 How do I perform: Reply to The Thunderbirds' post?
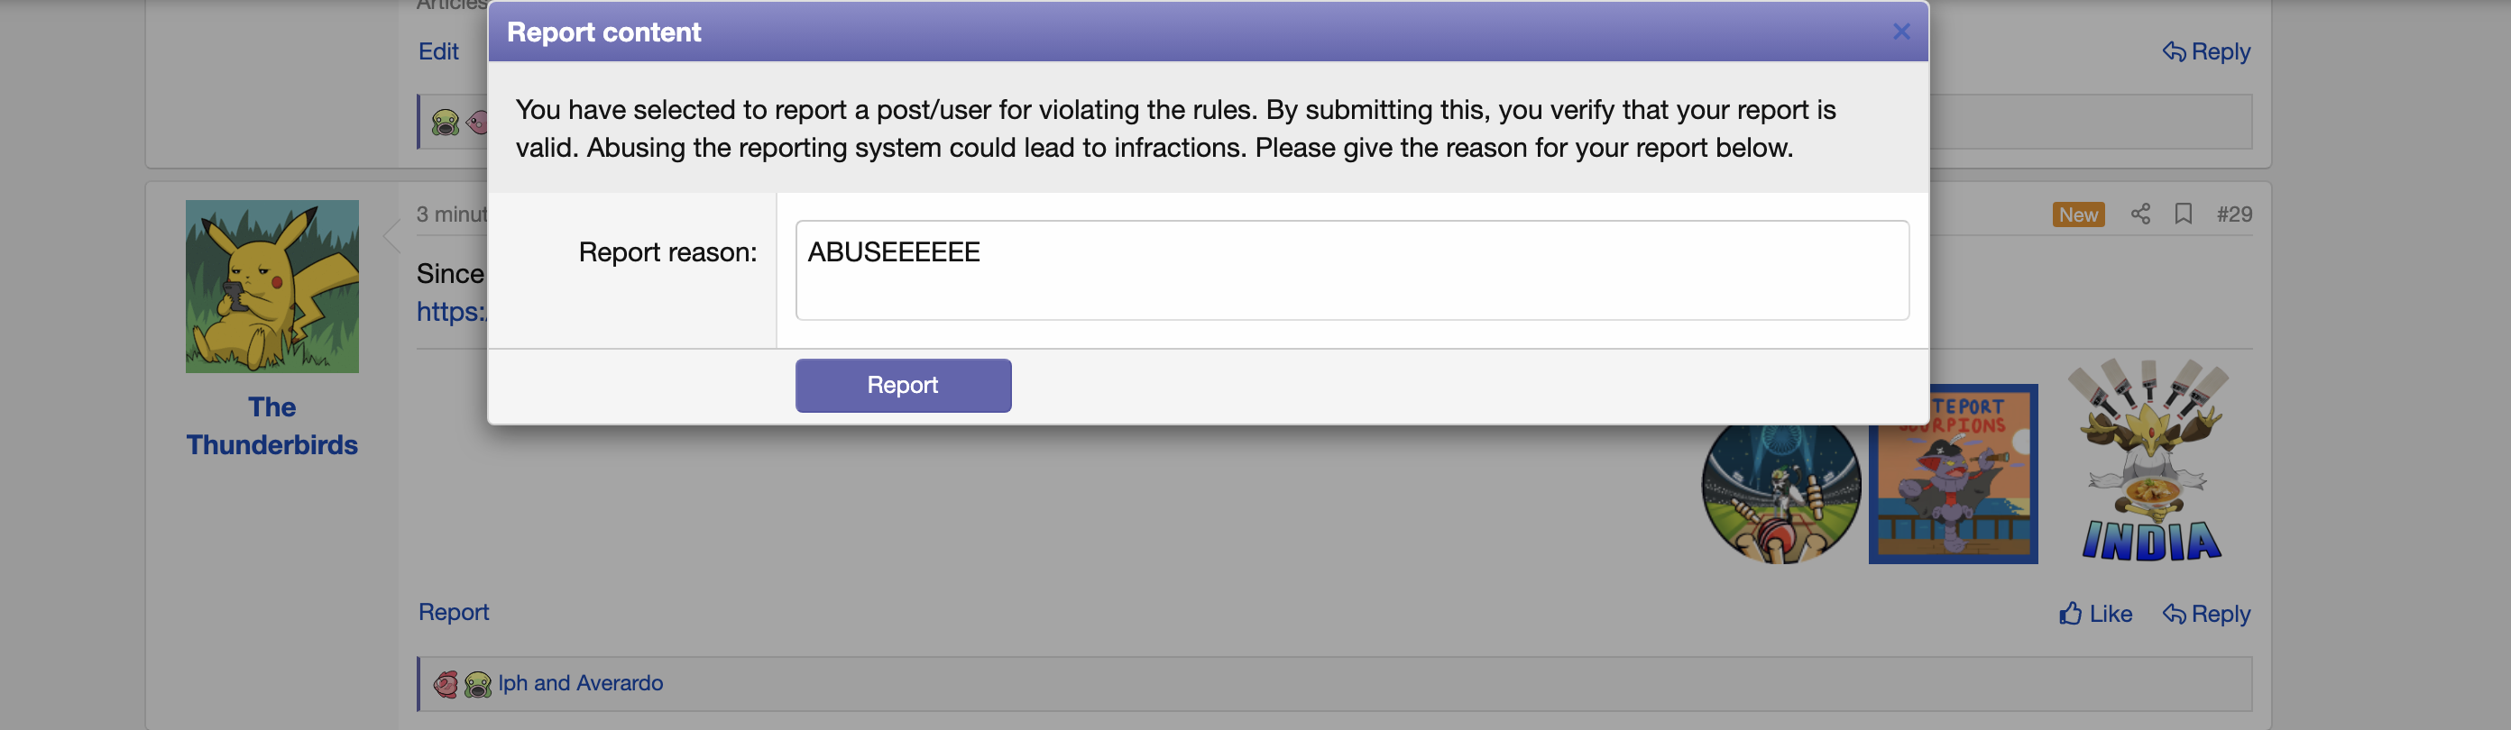2207,614
